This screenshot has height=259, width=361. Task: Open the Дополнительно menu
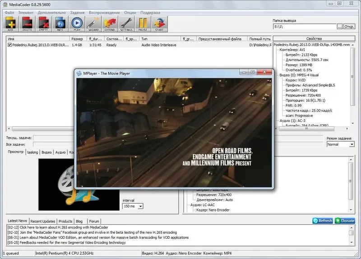pyautogui.click(x=52, y=13)
